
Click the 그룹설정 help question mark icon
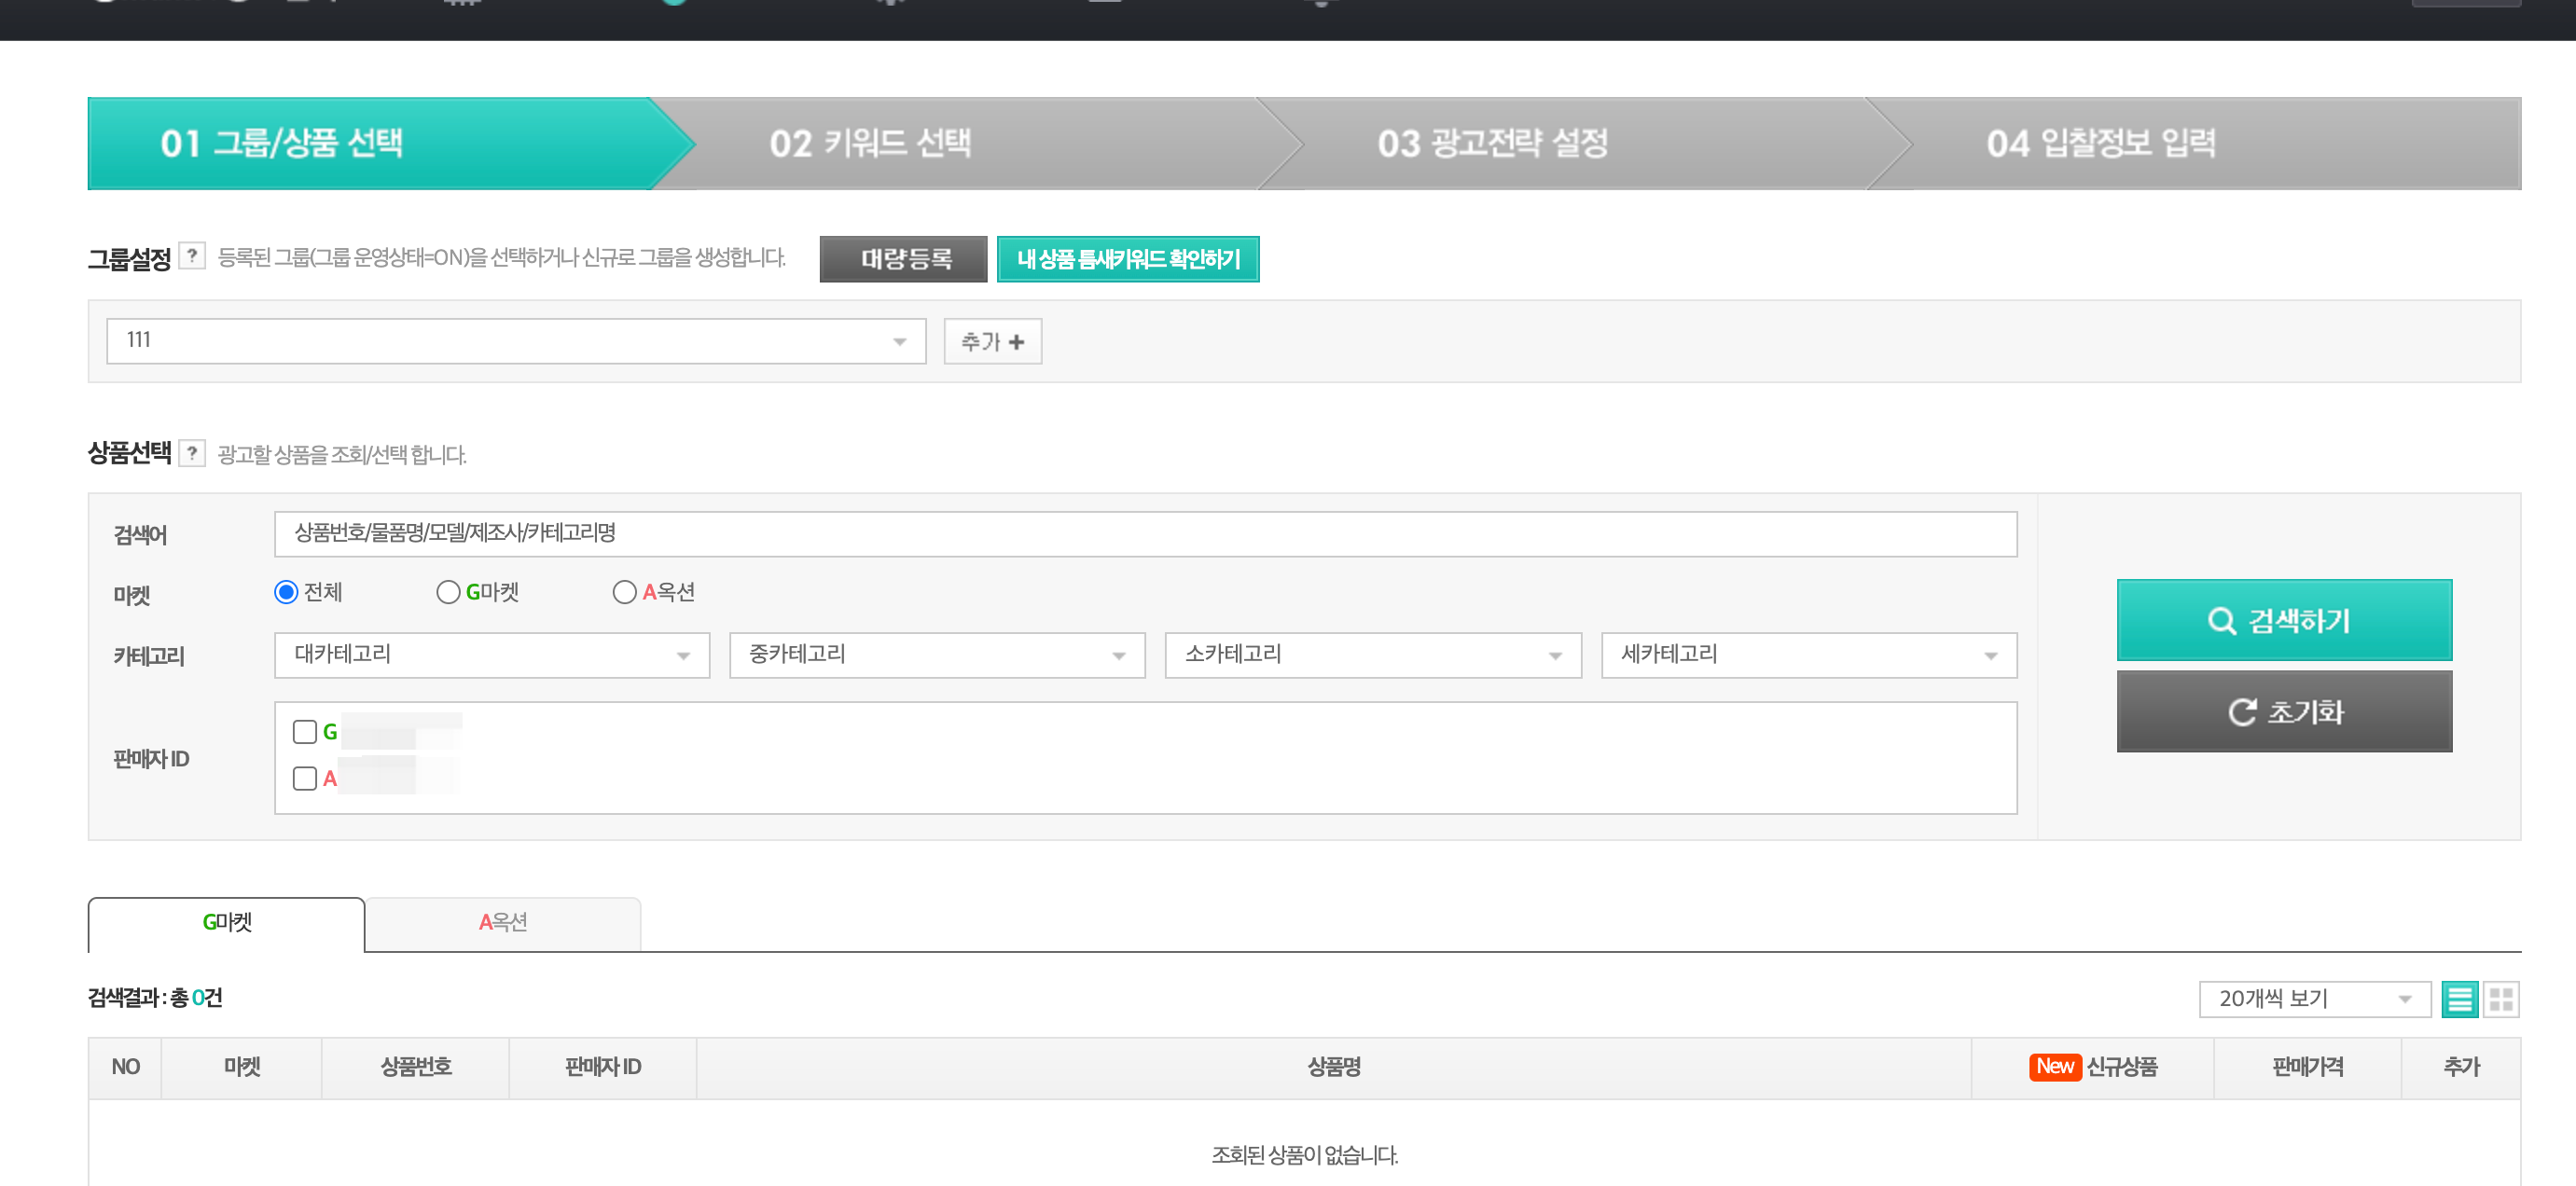click(192, 256)
